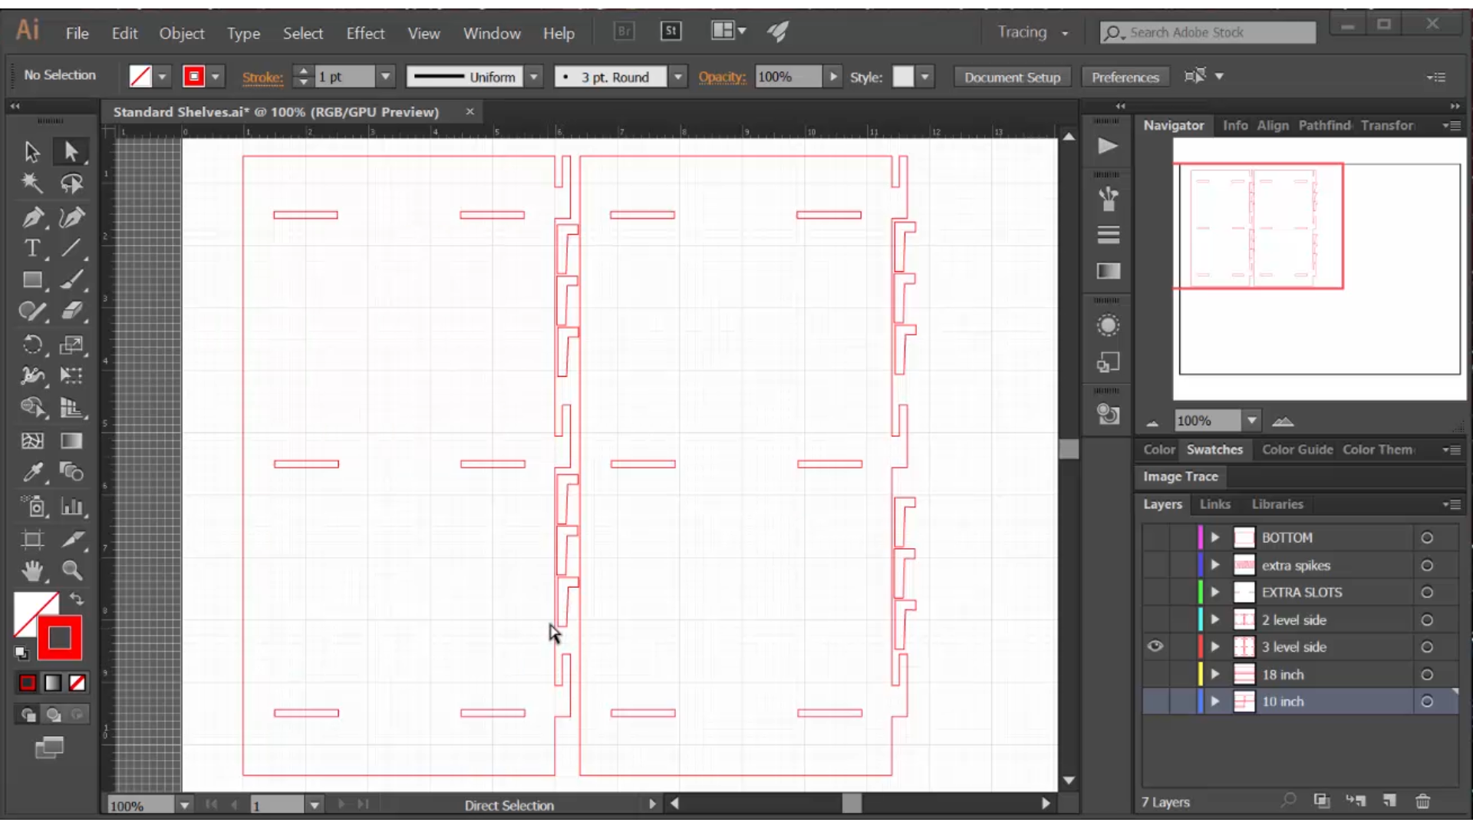
Task: Click the delete layer trash icon
Action: (x=1422, y=801)
